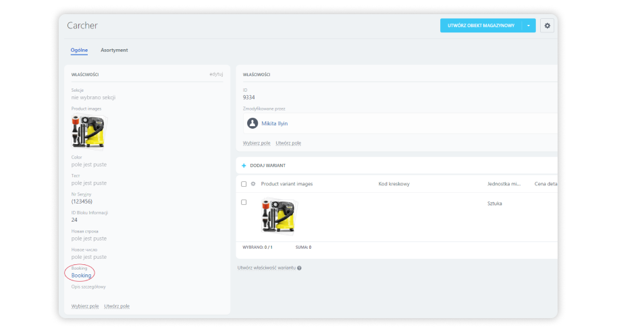Click the ID value 9334
Viewport: 617px width, 333px height.
(248, 97)
